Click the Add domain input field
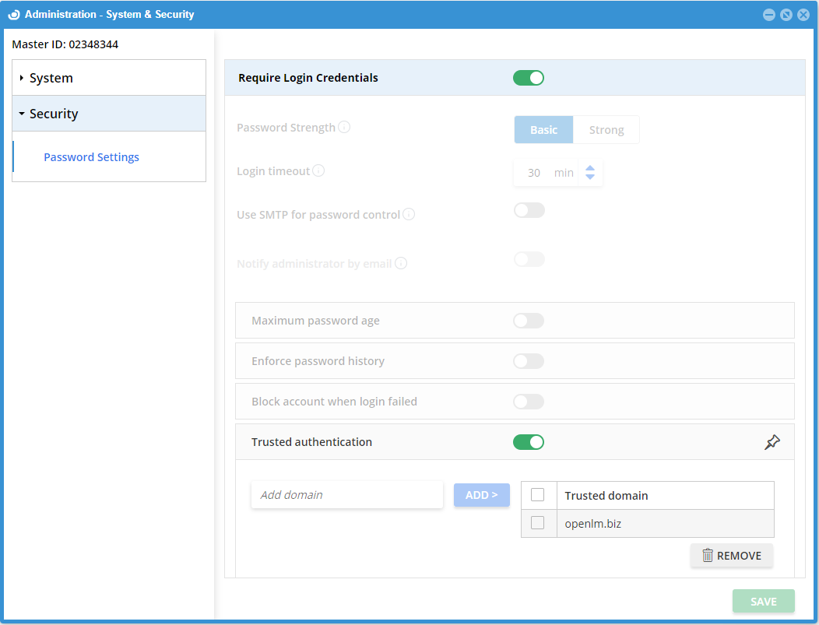Viewport: 819px width, 625px height. click(347, 495)
